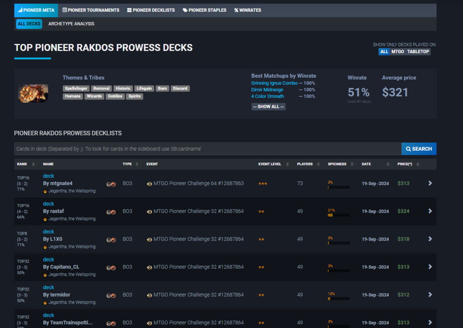The height and width of the screenshot is (328, 463).
Task: Select the ALL DECKS tab
Action: pyautogui.click(x=29, y=24)
